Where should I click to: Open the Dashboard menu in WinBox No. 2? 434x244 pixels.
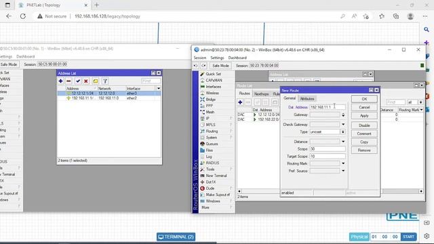pyautogui.click(x=237, y=58)
